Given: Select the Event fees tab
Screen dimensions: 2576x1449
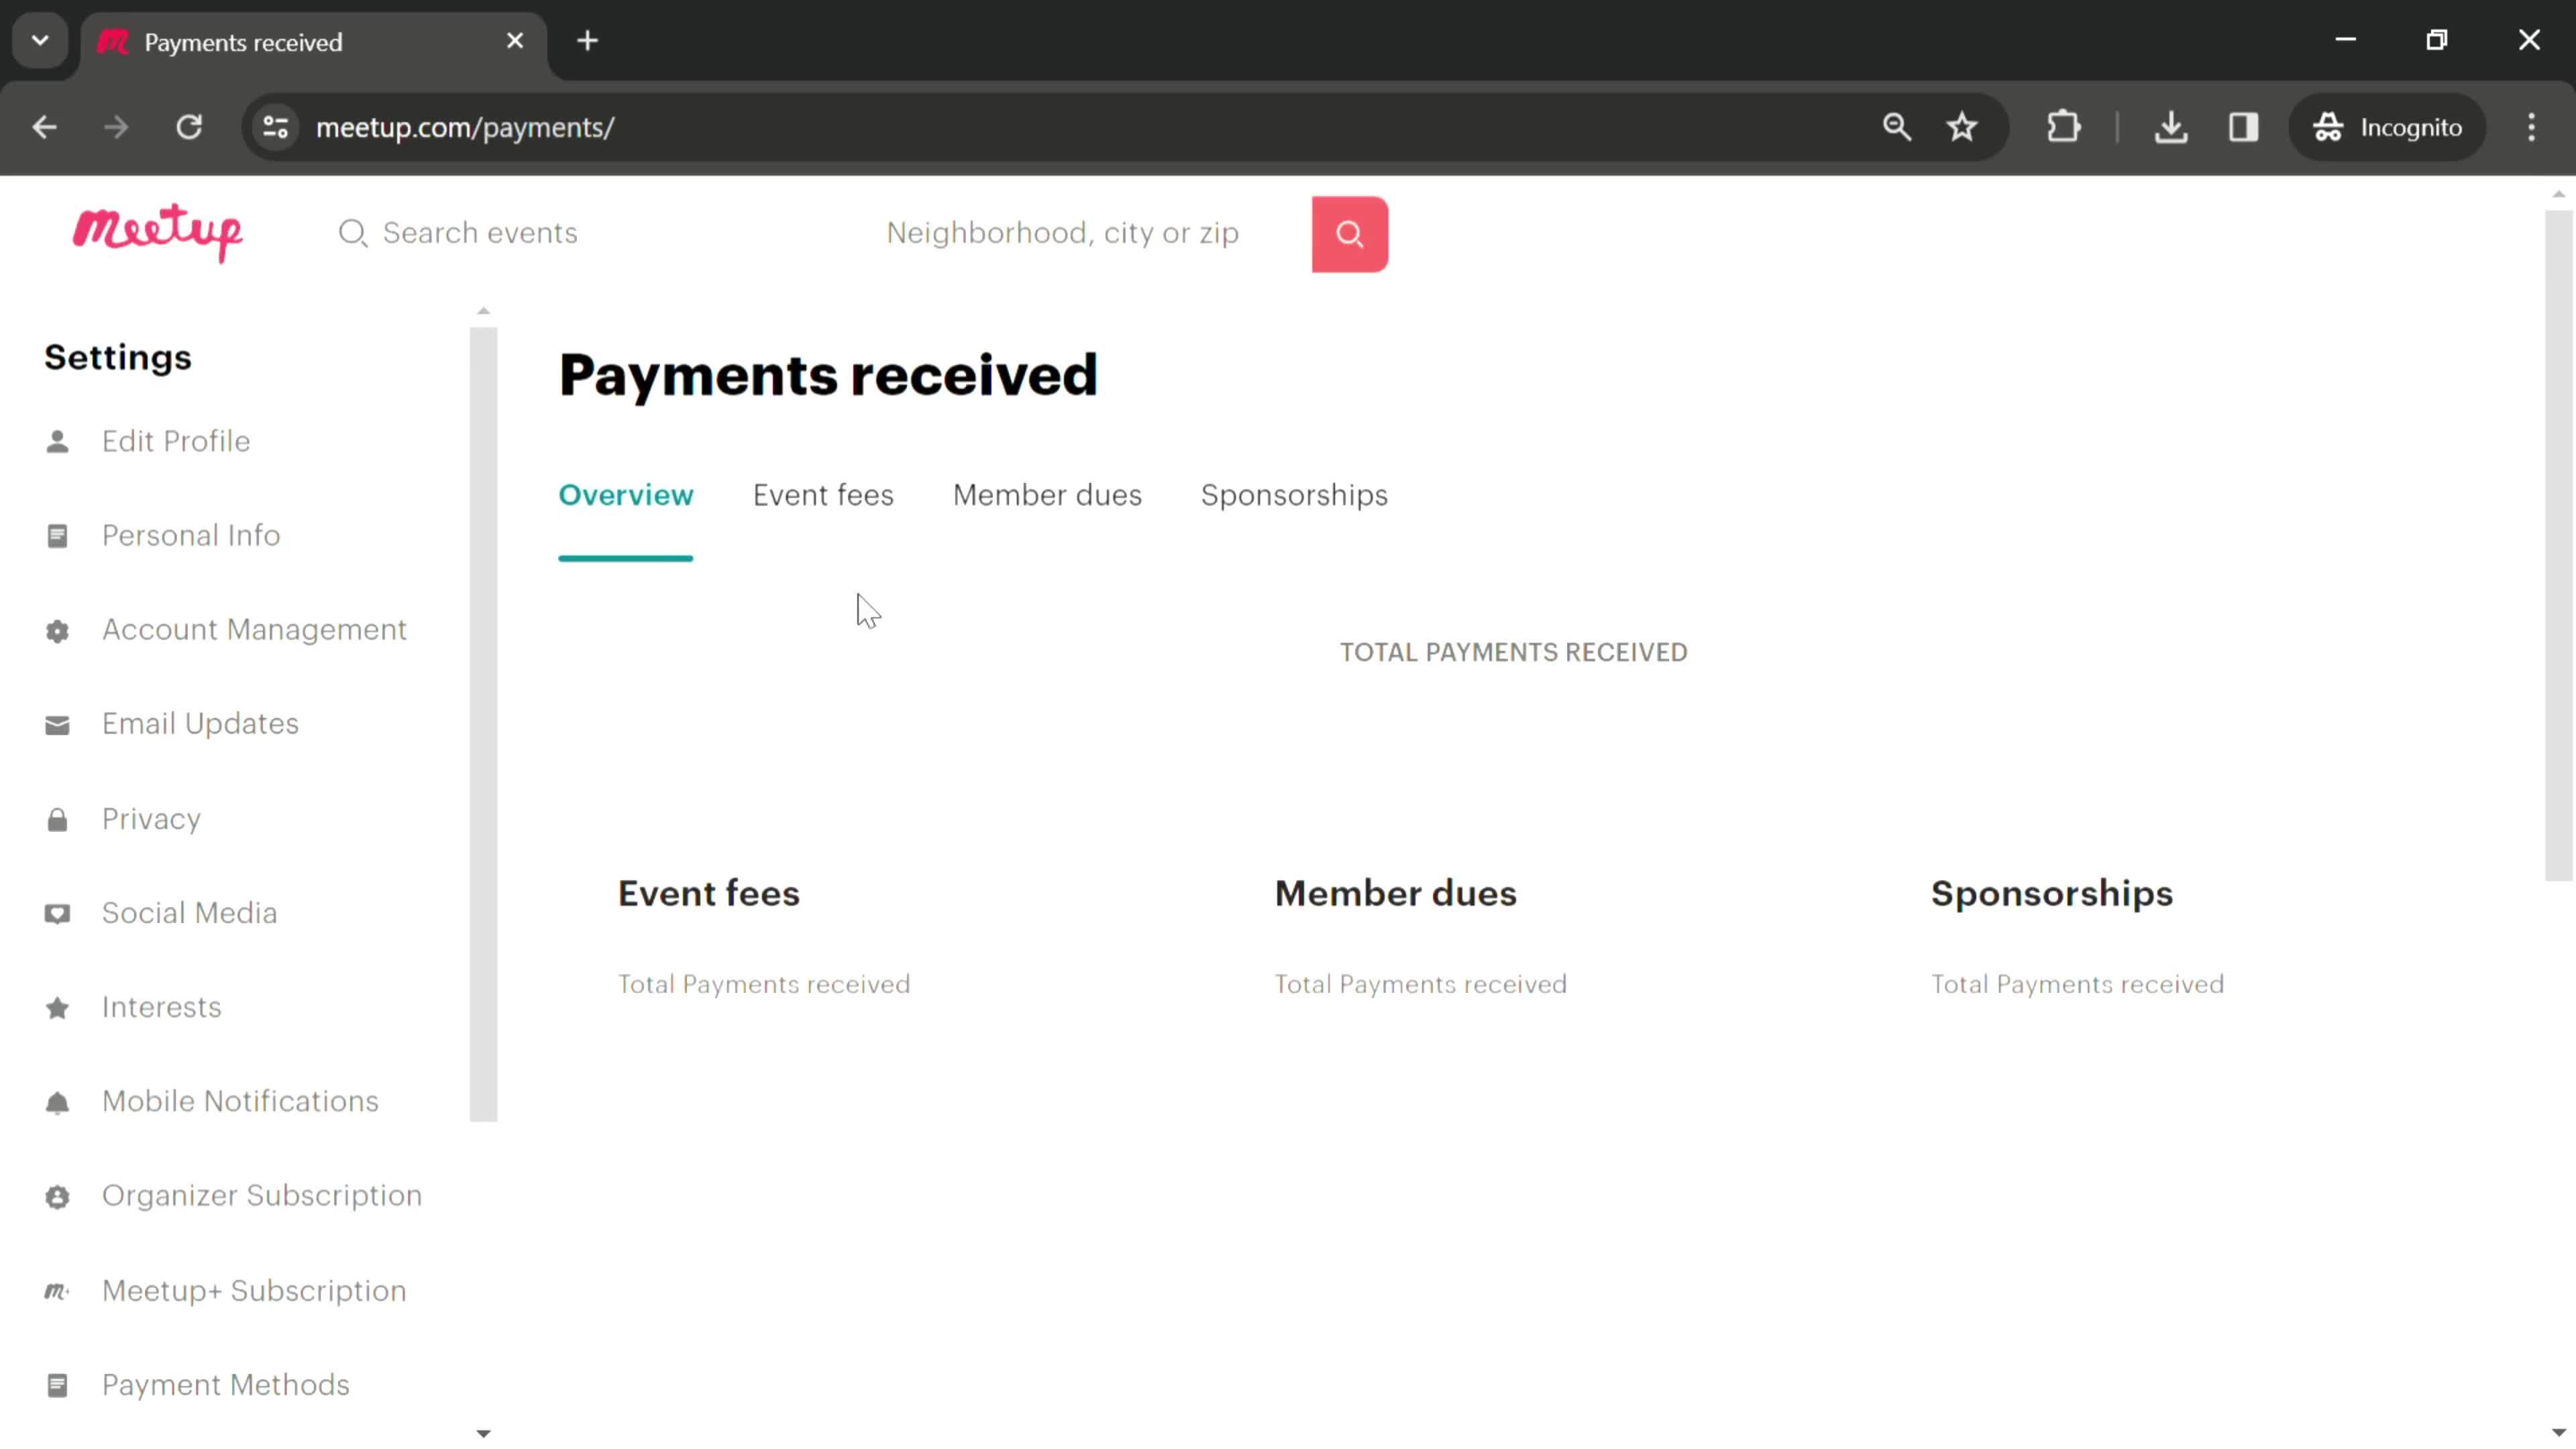Looking at the screenshot, I should (x=822, y=495).
